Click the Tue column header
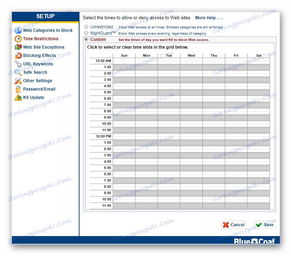Image resolution: width=291 pixels, height=256 pixels. point(169,56)
